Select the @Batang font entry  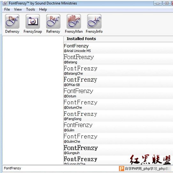point(118,59)
